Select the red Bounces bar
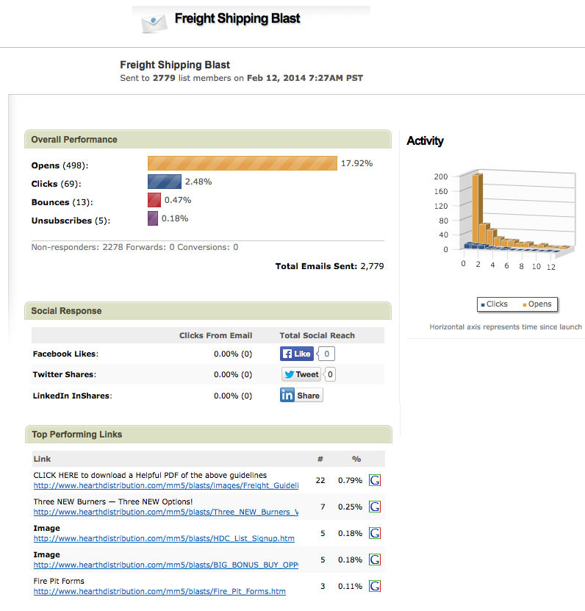The height and width of the screenshot is (611, 585). (154, 200)
